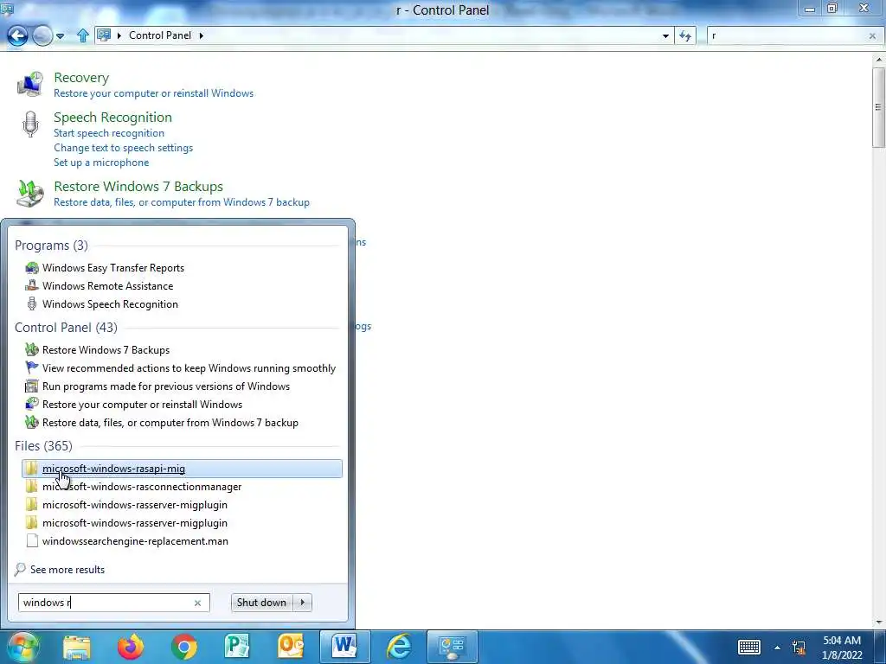Click Restore your computer or reinstall Windows link
886x664 pixels.
[x=154, y=93]
